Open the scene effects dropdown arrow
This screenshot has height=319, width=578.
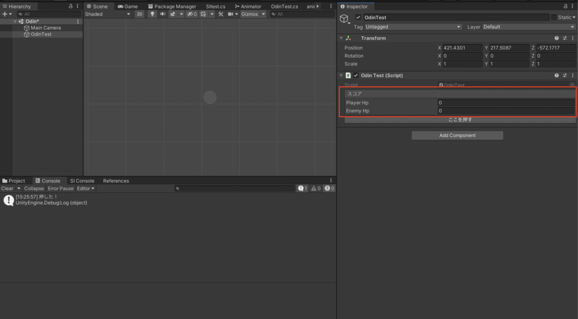pos(181,14)
